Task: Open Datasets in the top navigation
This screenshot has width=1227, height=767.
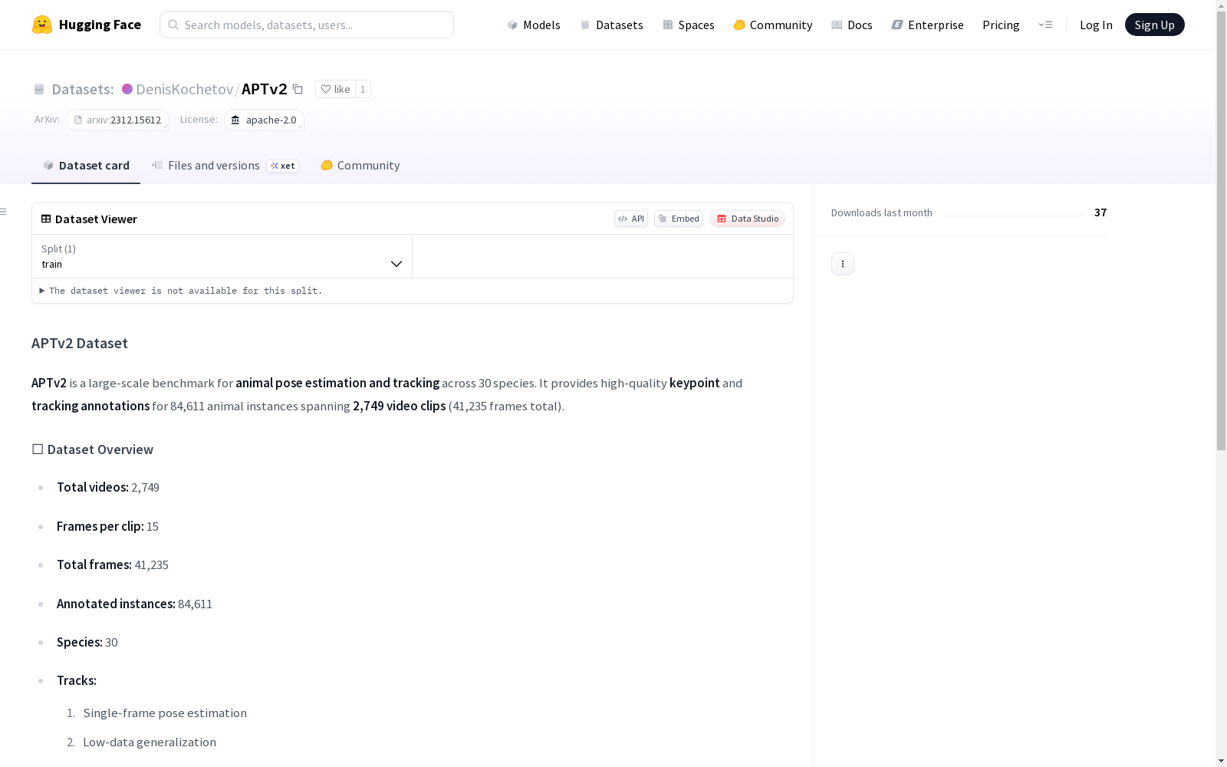Action: 611,25
